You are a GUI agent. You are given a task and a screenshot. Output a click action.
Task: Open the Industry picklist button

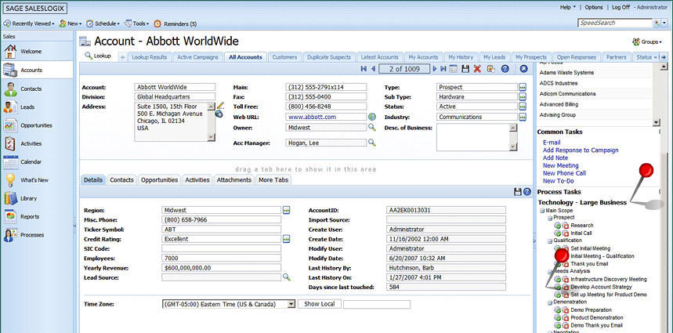click(x=523, y=117)
